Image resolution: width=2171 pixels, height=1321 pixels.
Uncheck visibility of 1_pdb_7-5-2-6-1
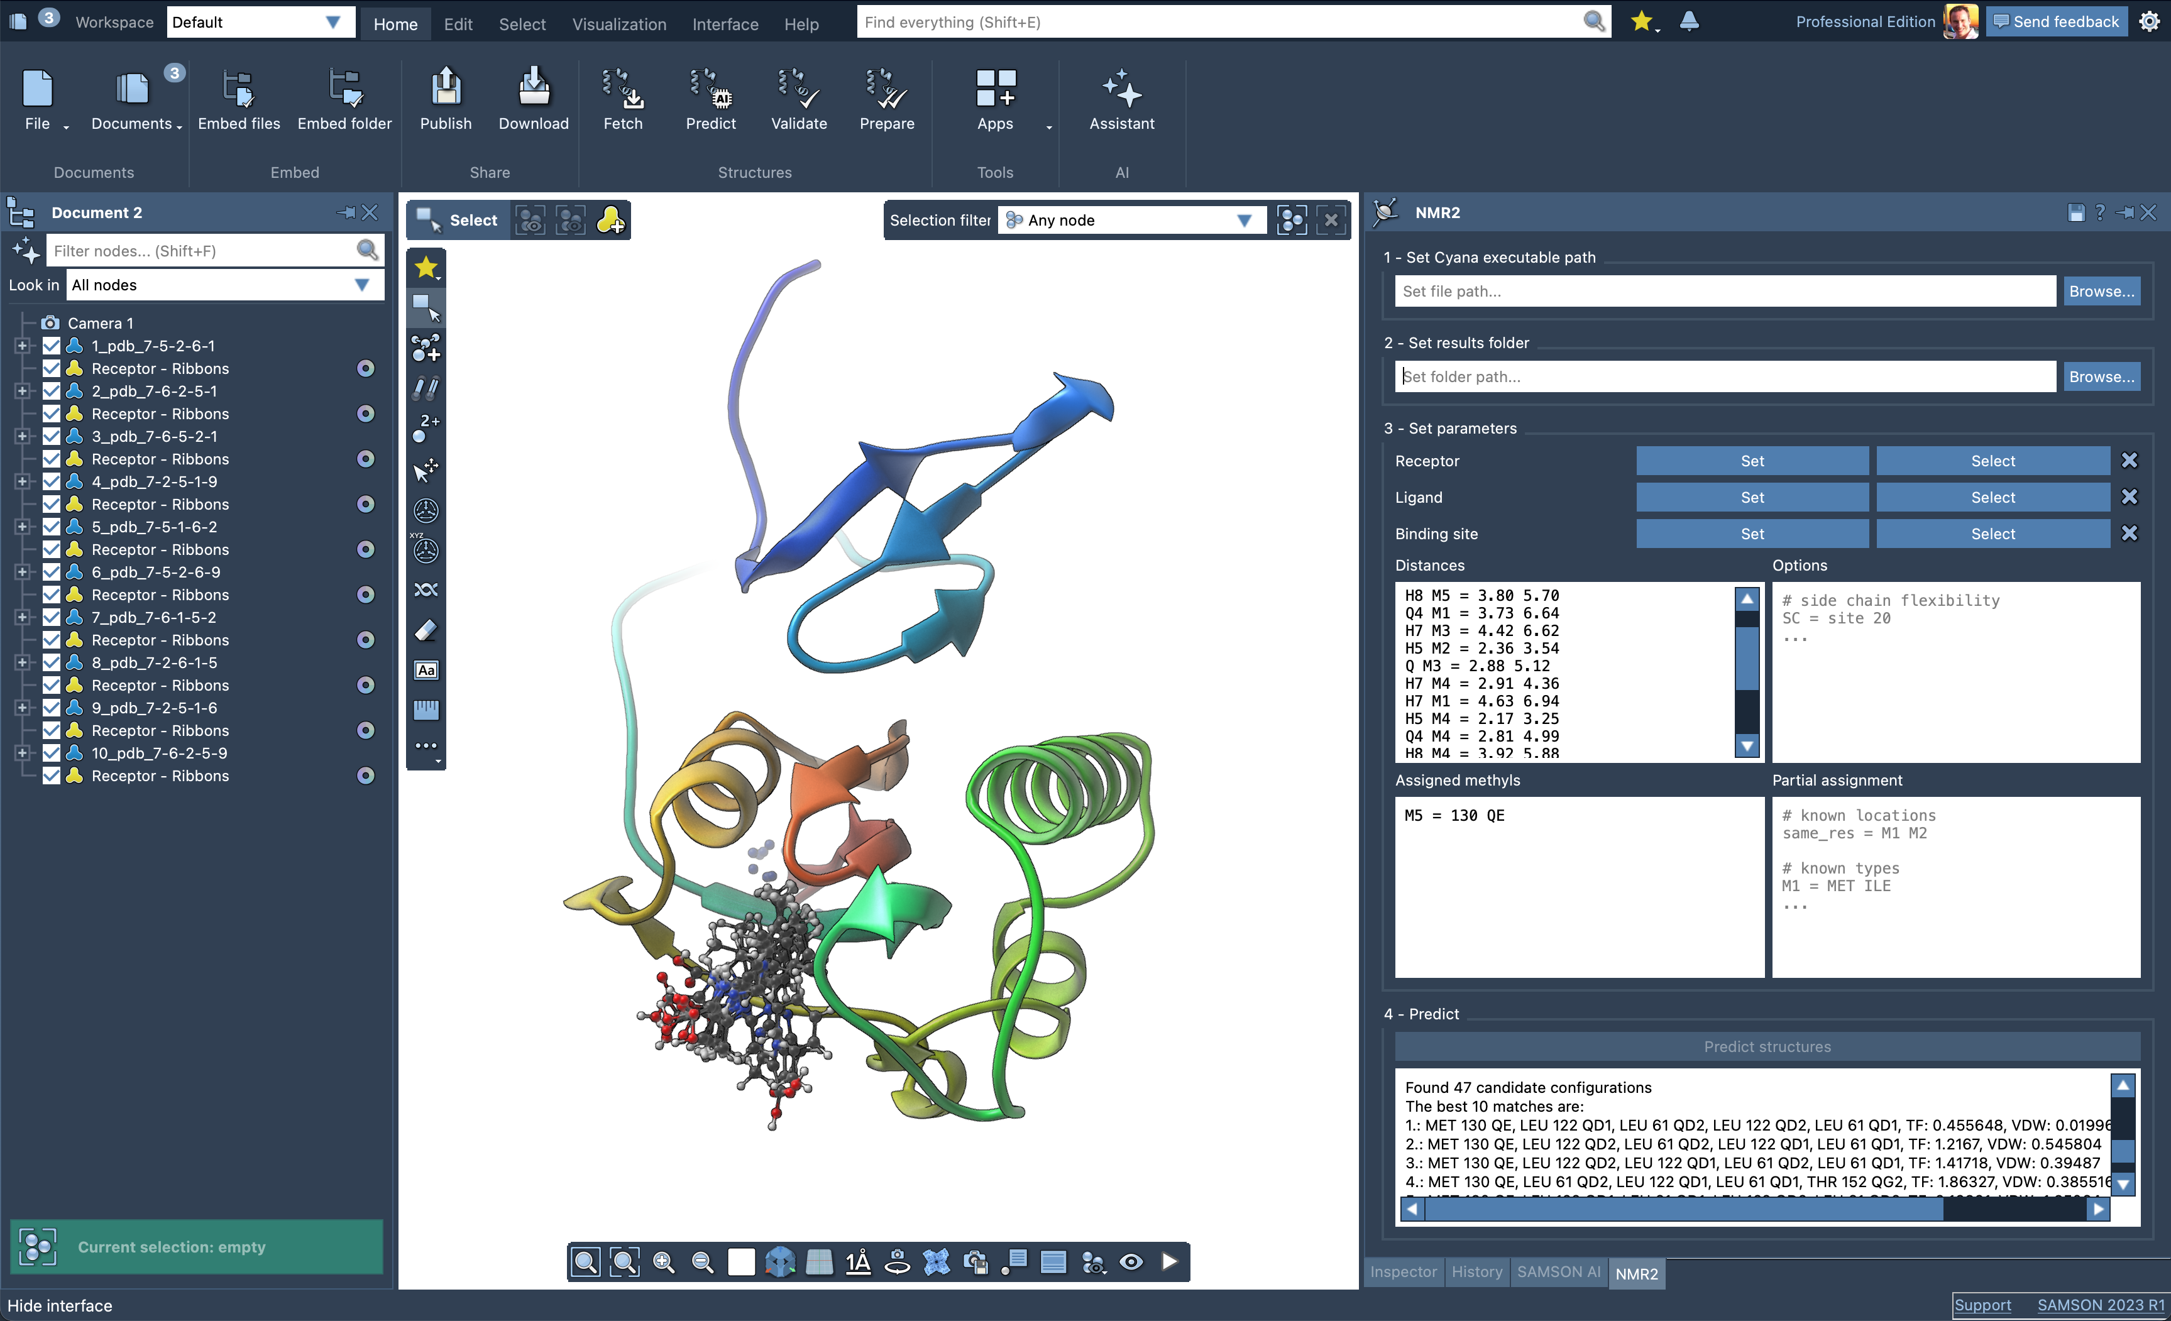(51, 346)
